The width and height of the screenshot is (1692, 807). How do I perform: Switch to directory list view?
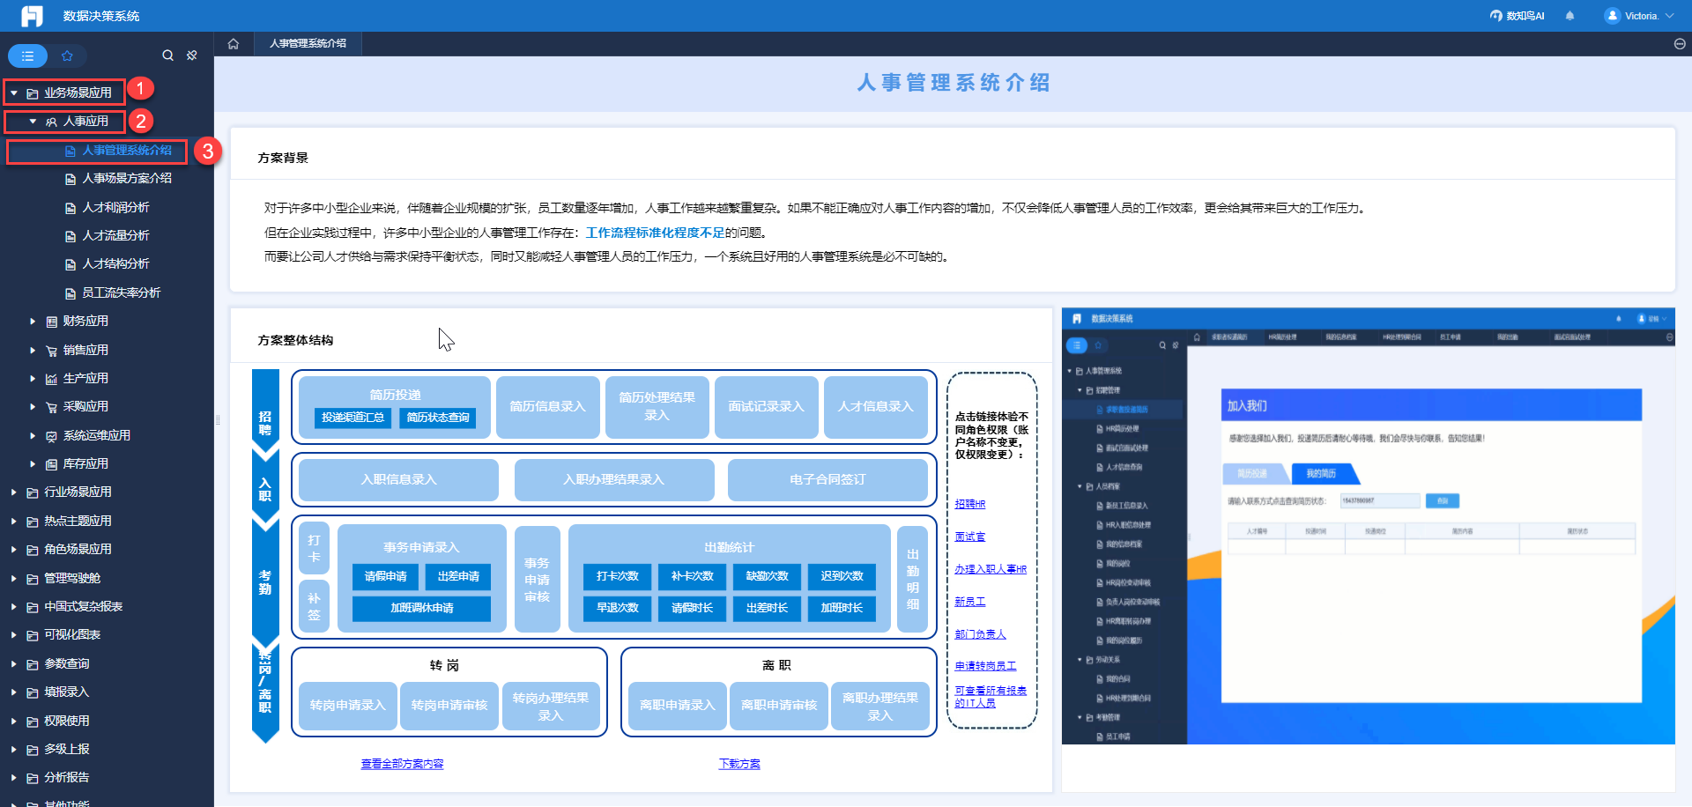click(x=27, y=56)
